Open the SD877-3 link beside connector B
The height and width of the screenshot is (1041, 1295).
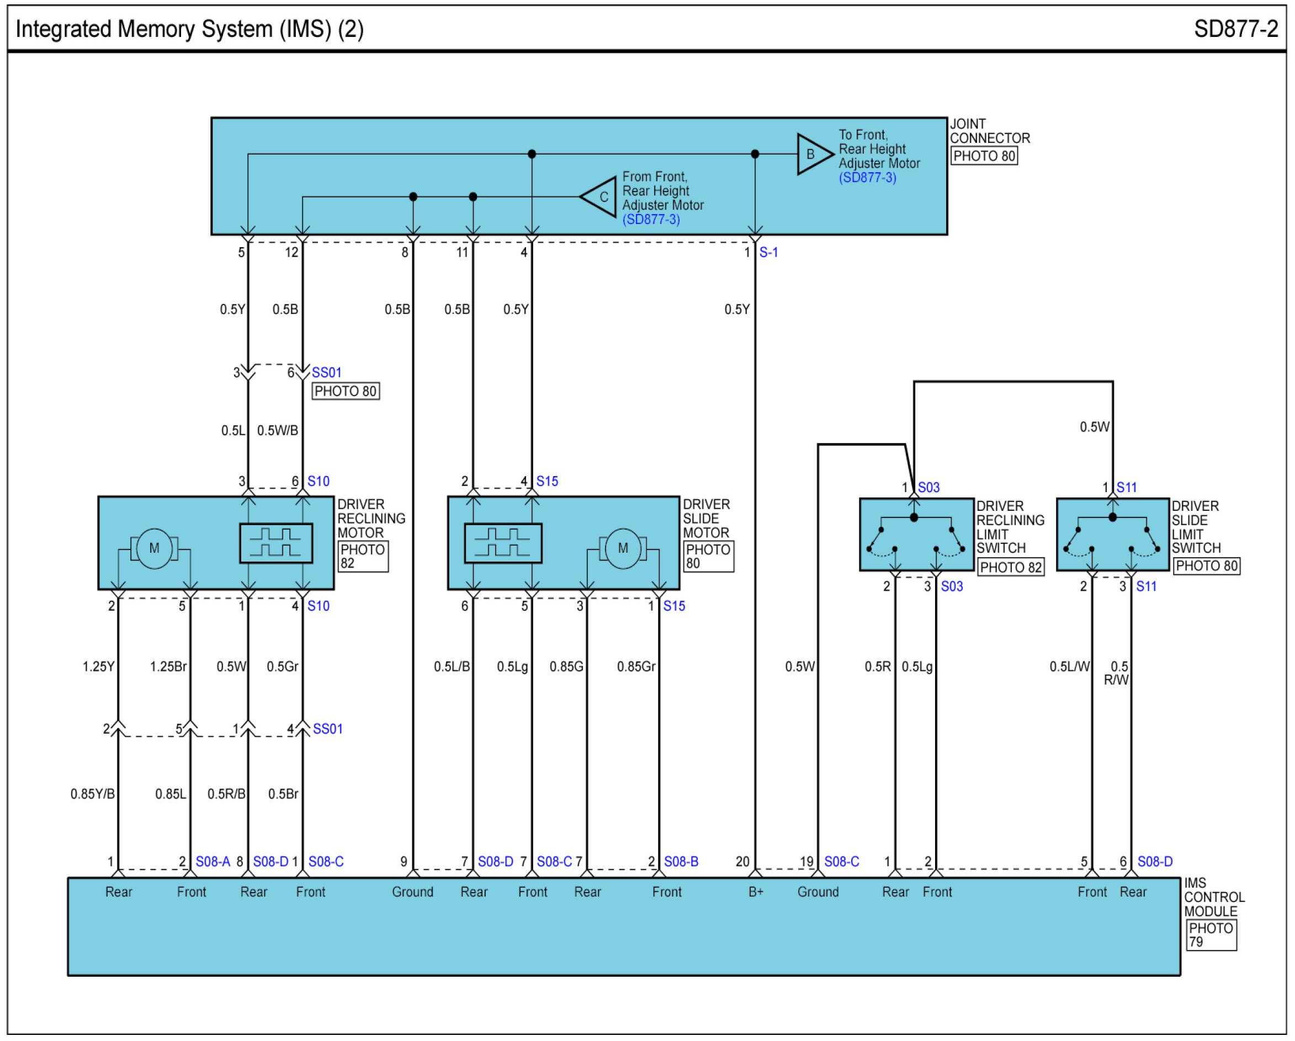coord(867,178)
